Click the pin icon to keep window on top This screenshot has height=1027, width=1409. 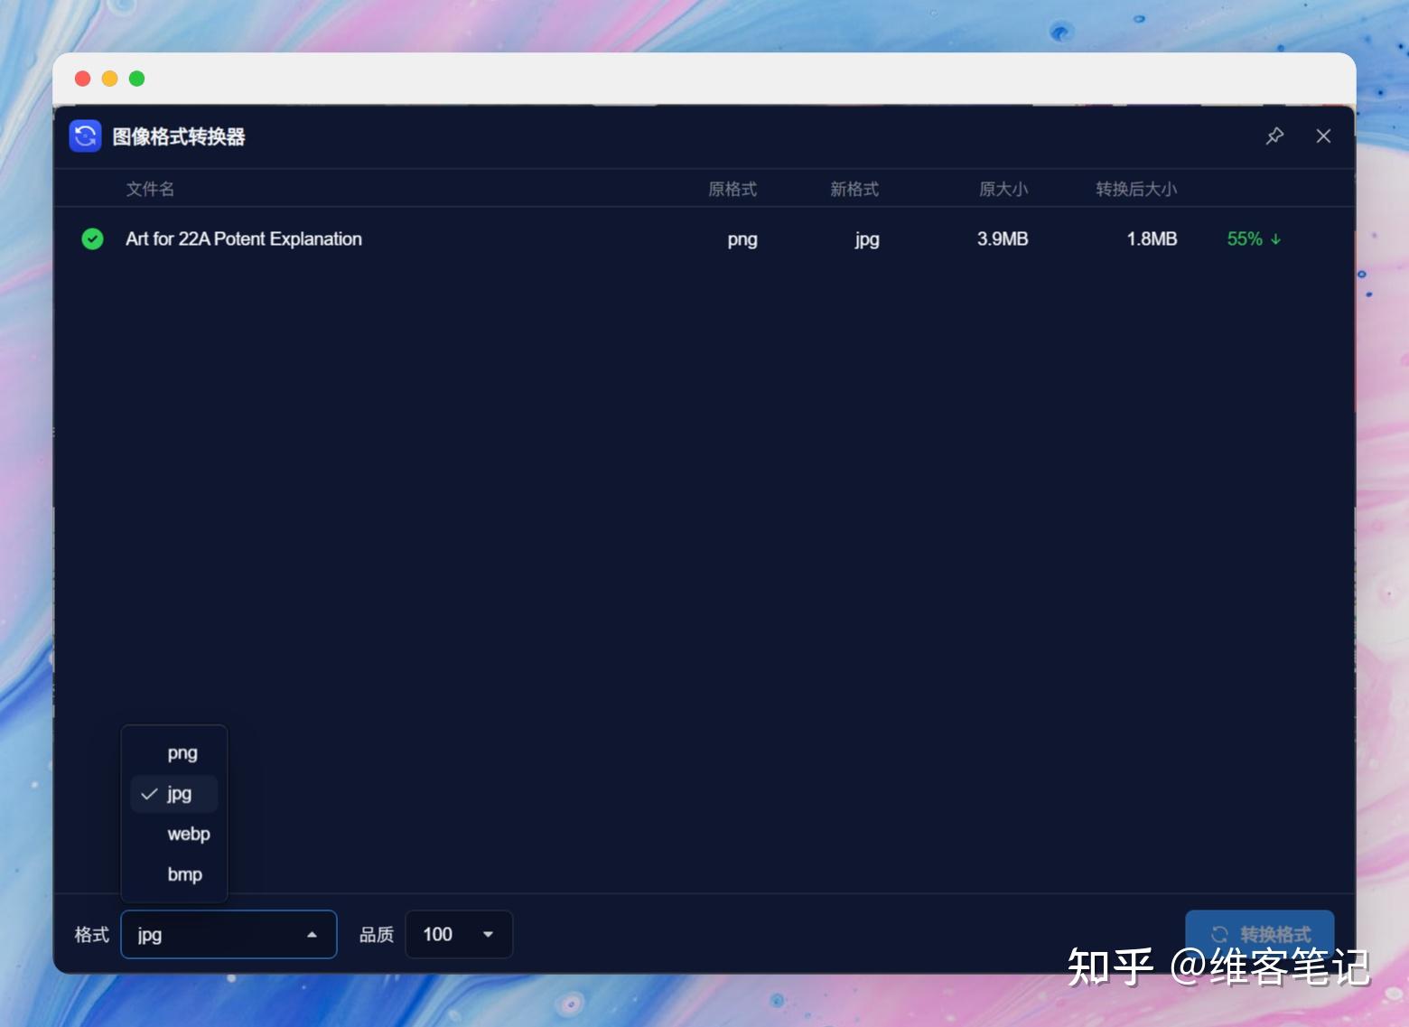coord(1275,135)
